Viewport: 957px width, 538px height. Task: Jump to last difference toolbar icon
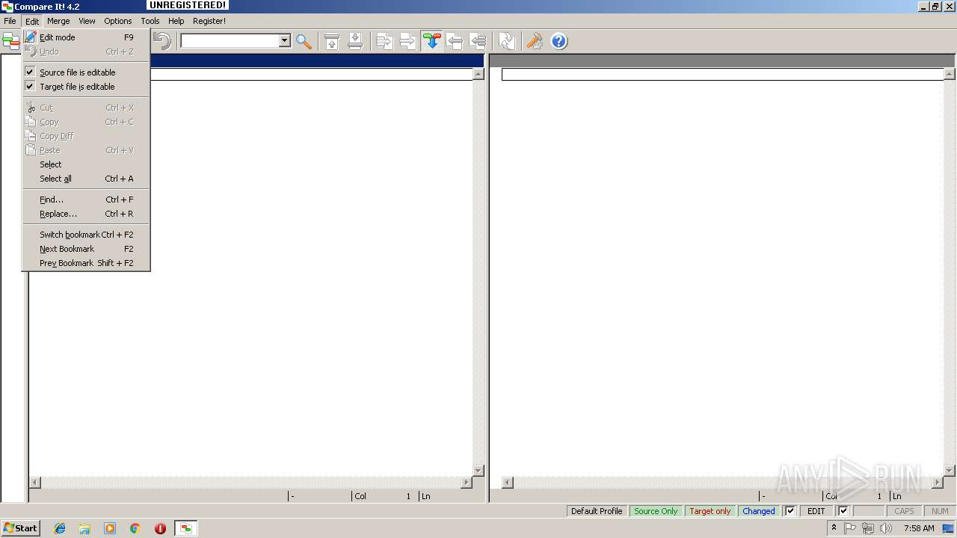click(355, 41)
